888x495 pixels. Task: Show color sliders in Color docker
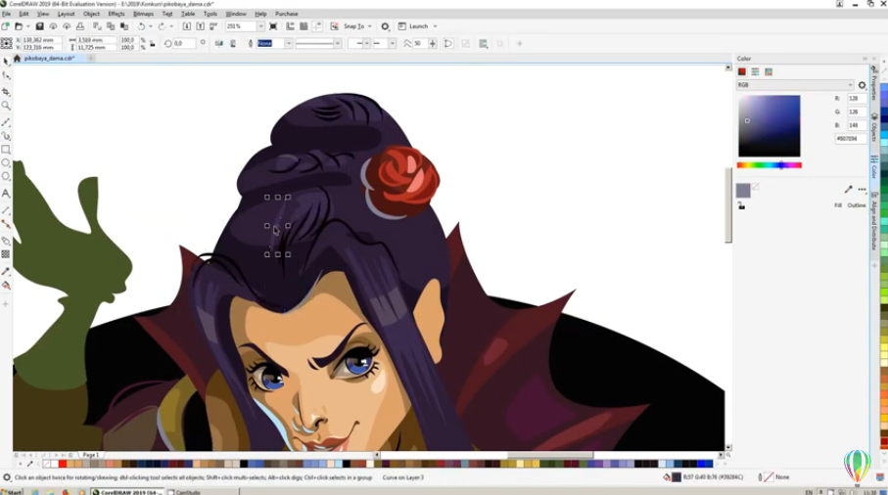(x=755, y=71)
